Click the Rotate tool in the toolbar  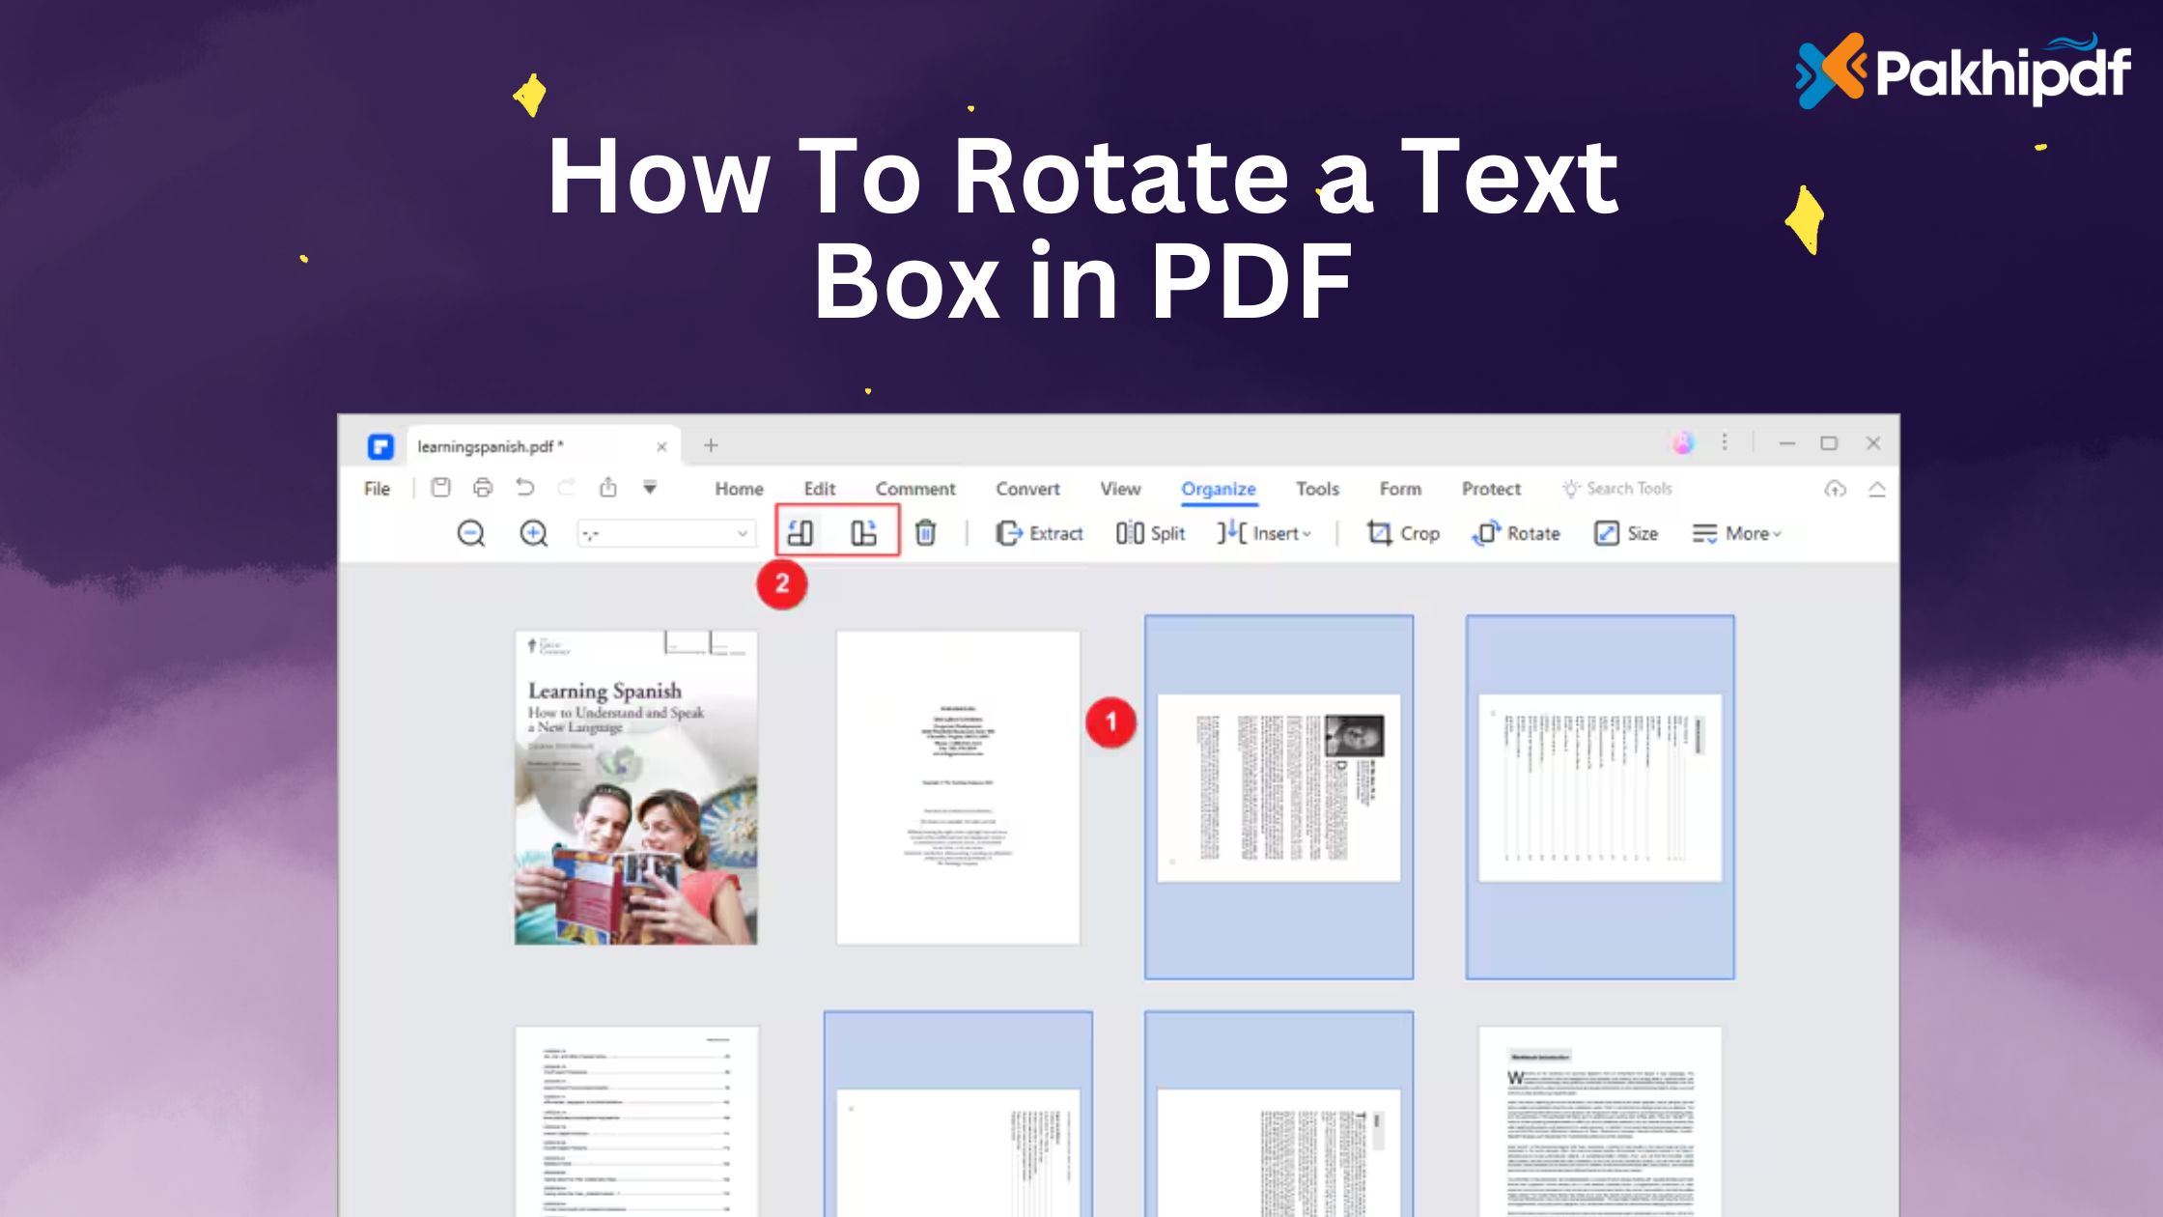point(1519,533)
